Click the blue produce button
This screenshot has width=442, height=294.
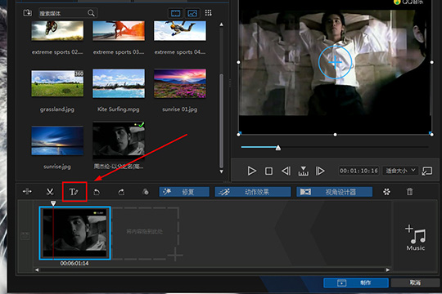(356, 283)
